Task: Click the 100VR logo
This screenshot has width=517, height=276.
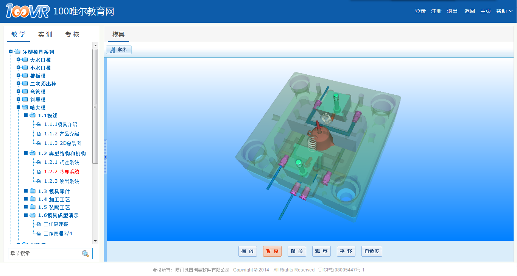Action: [28, 11]
